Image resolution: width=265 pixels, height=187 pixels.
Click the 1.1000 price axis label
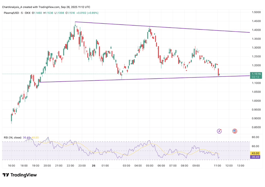point(256,83)
